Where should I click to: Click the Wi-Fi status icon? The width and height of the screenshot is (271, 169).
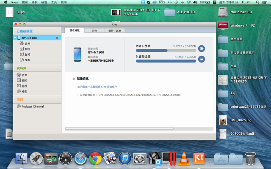pos(189,2)
